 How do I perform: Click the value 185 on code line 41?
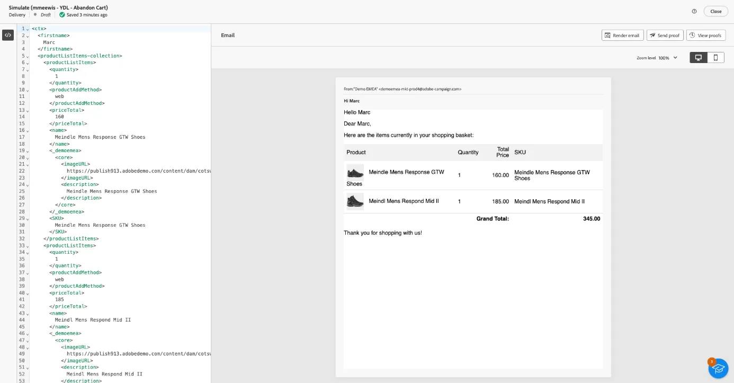[59, 300]
